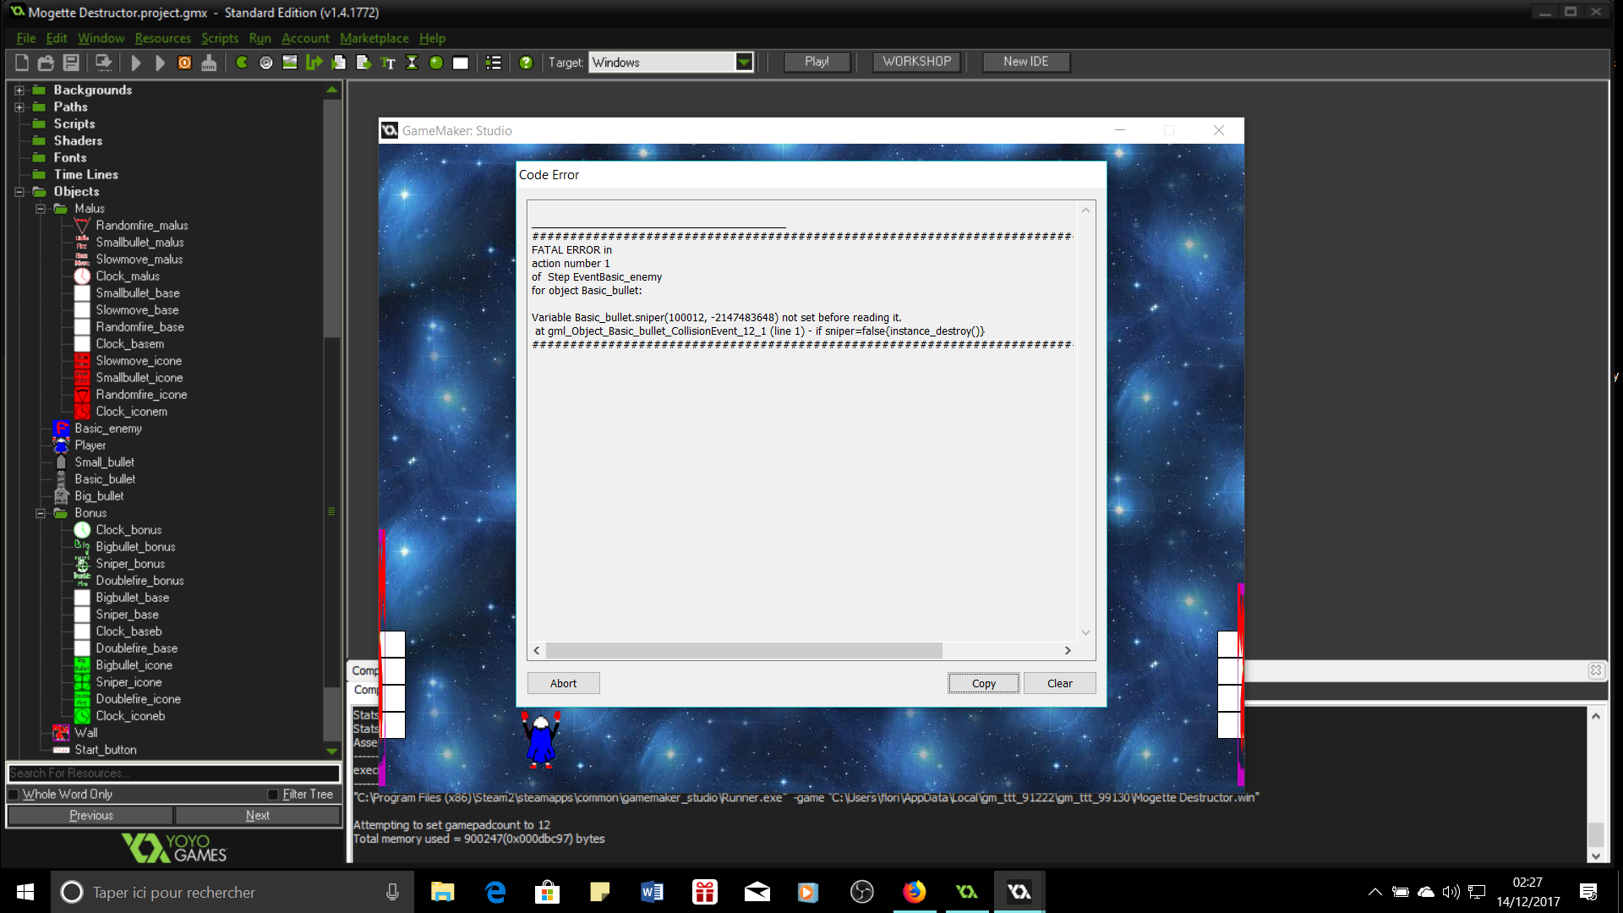Collapse the Bonus object group

point(40,513)
